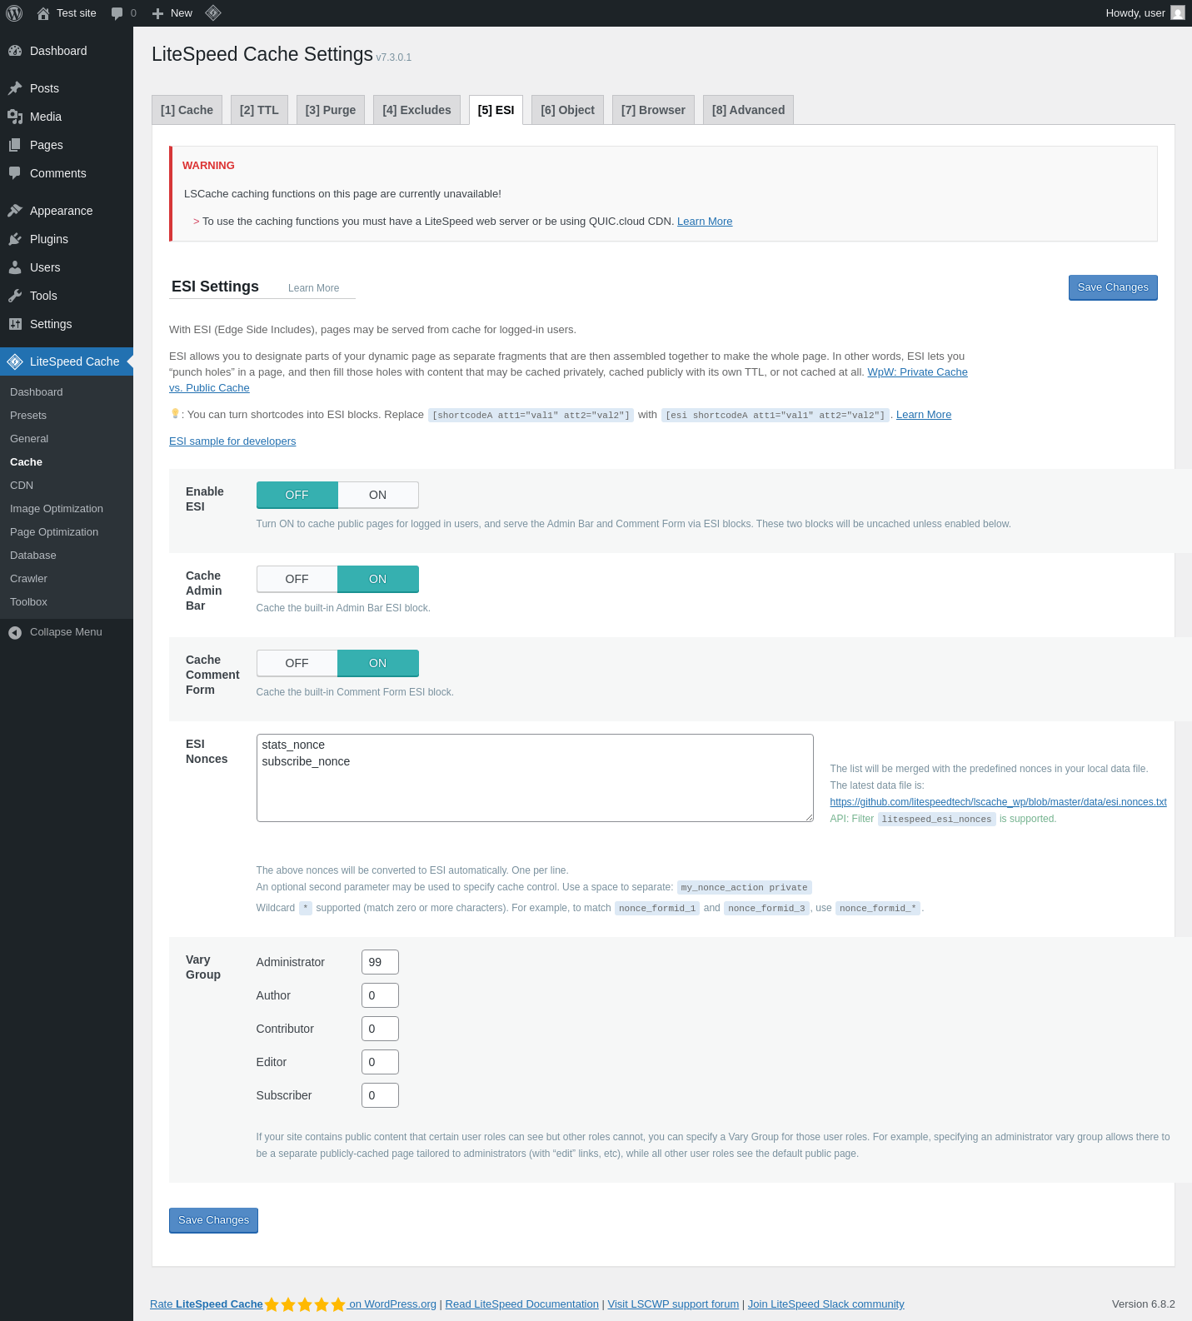Screen dimensions: 1192x1321
Task: Open Learn More beside ESI Settings heading
Action: [314, 288]
